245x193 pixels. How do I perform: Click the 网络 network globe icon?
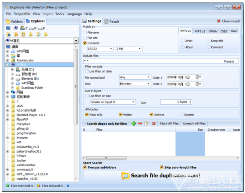pyautogui.click(x=13, y=92)
